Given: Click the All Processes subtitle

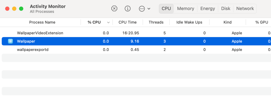Looking at the screenshot, I should click(x=42, y=12).
